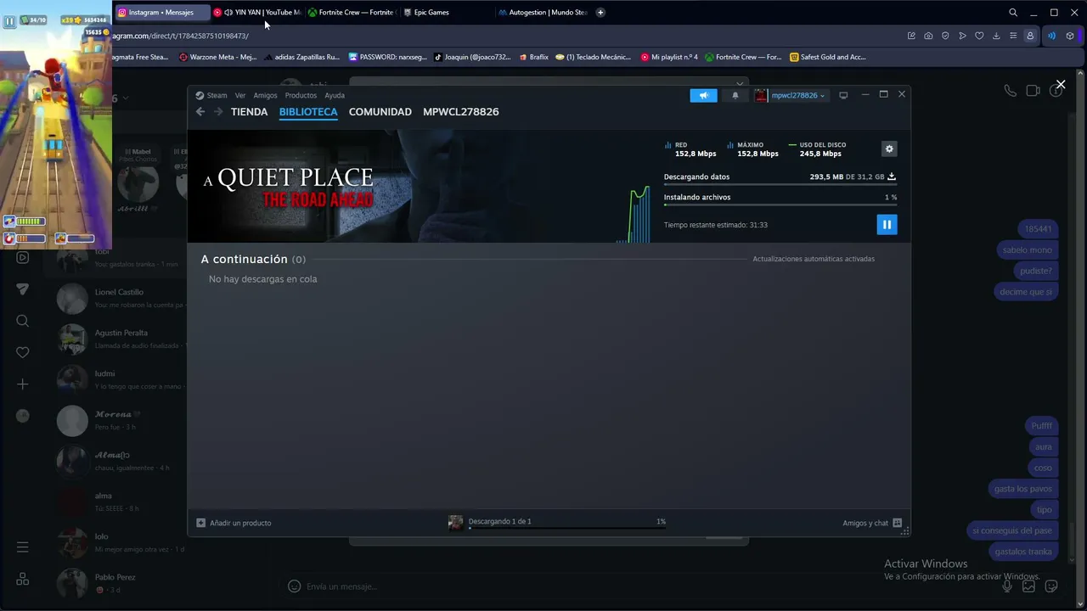Open the Ver menu in Steam

click(x=240, y=96)
